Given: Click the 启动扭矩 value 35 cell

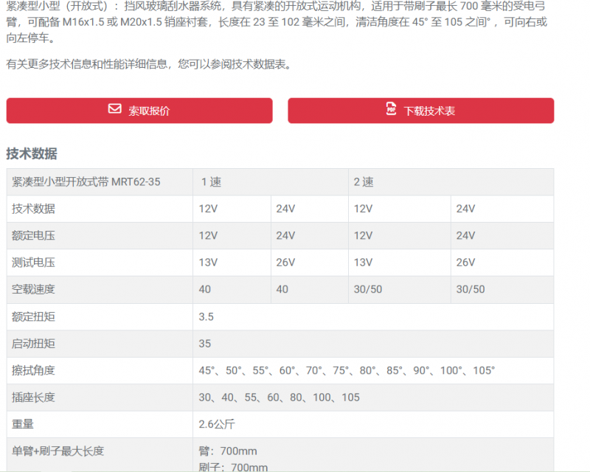Looking at the screenshot, I should pyautogui.click(x=373, y=344).
